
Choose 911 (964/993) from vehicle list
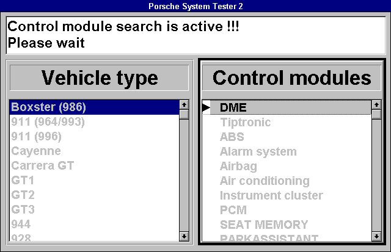(48, 122)
